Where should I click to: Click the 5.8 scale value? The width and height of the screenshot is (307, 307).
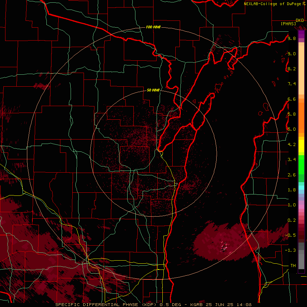[x=292, y=114]
